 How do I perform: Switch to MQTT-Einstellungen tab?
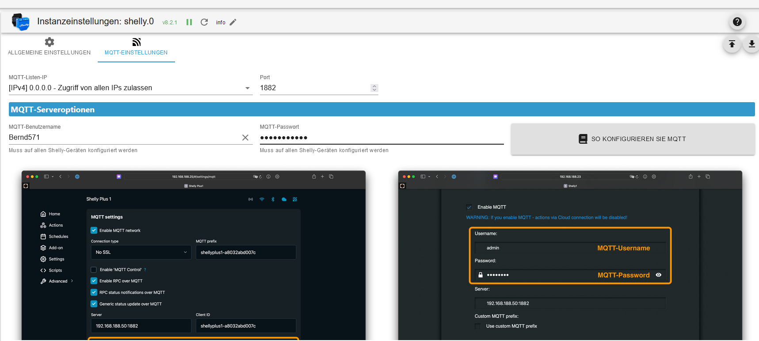coord(136,47)
